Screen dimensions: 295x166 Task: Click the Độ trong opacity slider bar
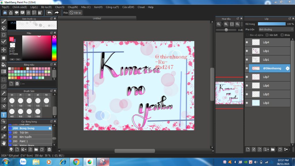pyautogui.click(x=272, y=24)
